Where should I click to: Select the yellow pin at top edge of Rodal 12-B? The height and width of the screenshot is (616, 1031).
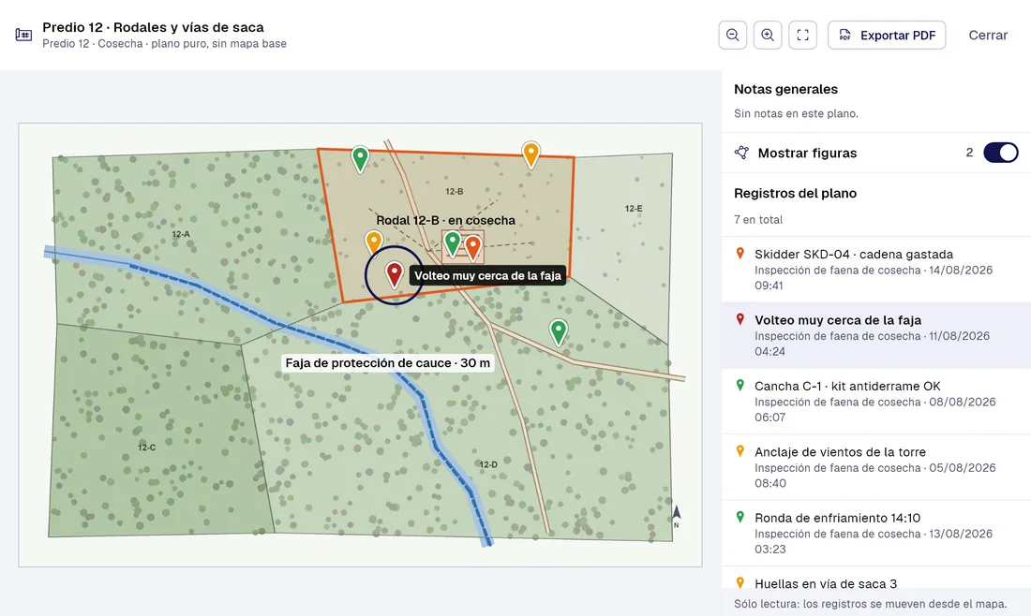click(x=530, y=154)
